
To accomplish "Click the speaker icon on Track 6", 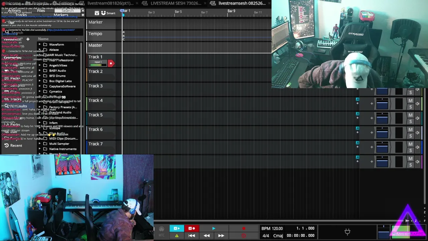I will click(x=417, y=133).
